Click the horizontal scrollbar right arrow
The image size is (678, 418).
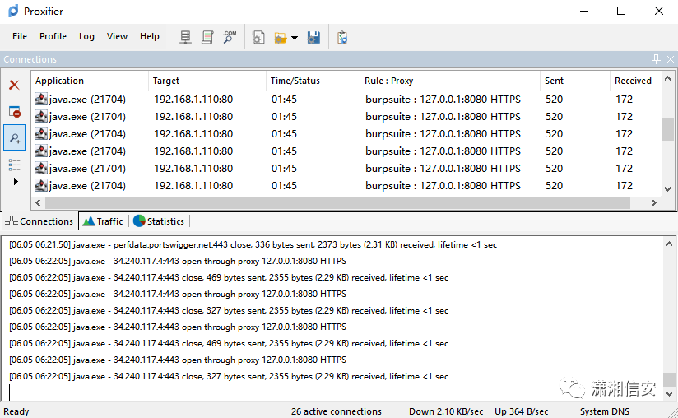click(x=654, y=202)
